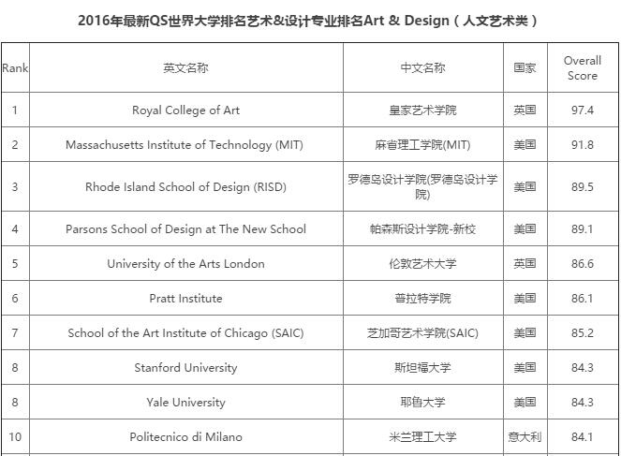The width and height of the screenshot is (621, 456).
Task: Click the '英国' cell in Arts London row
Action: [525, 264]
